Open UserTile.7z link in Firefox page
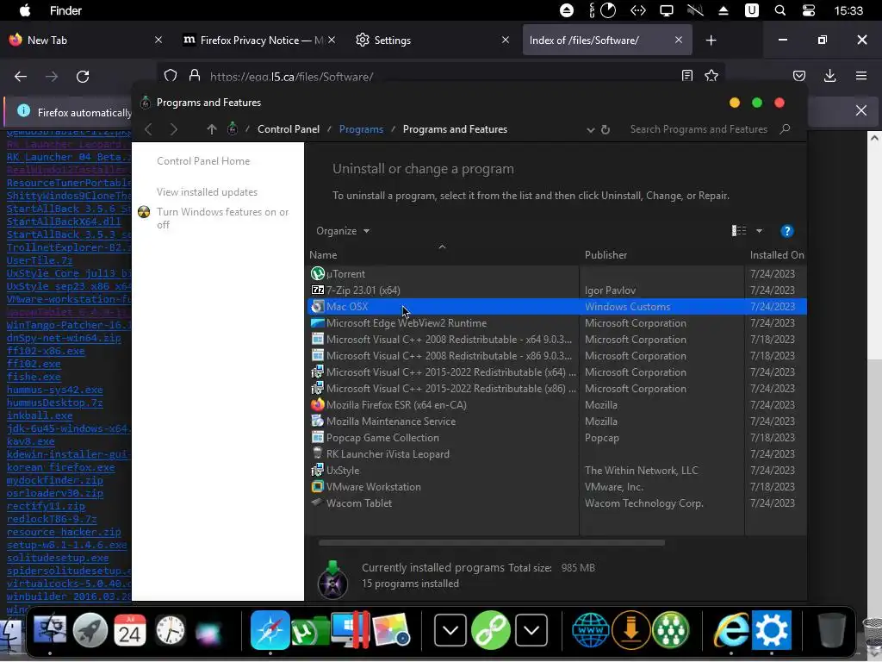The height and width of the screenshot is (662, 882). 40,260
